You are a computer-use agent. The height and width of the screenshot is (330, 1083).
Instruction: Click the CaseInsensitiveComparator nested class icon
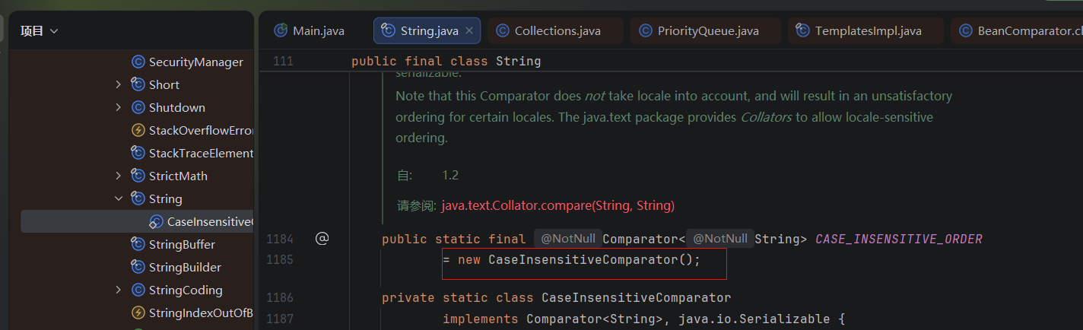[x=156, y=222]
